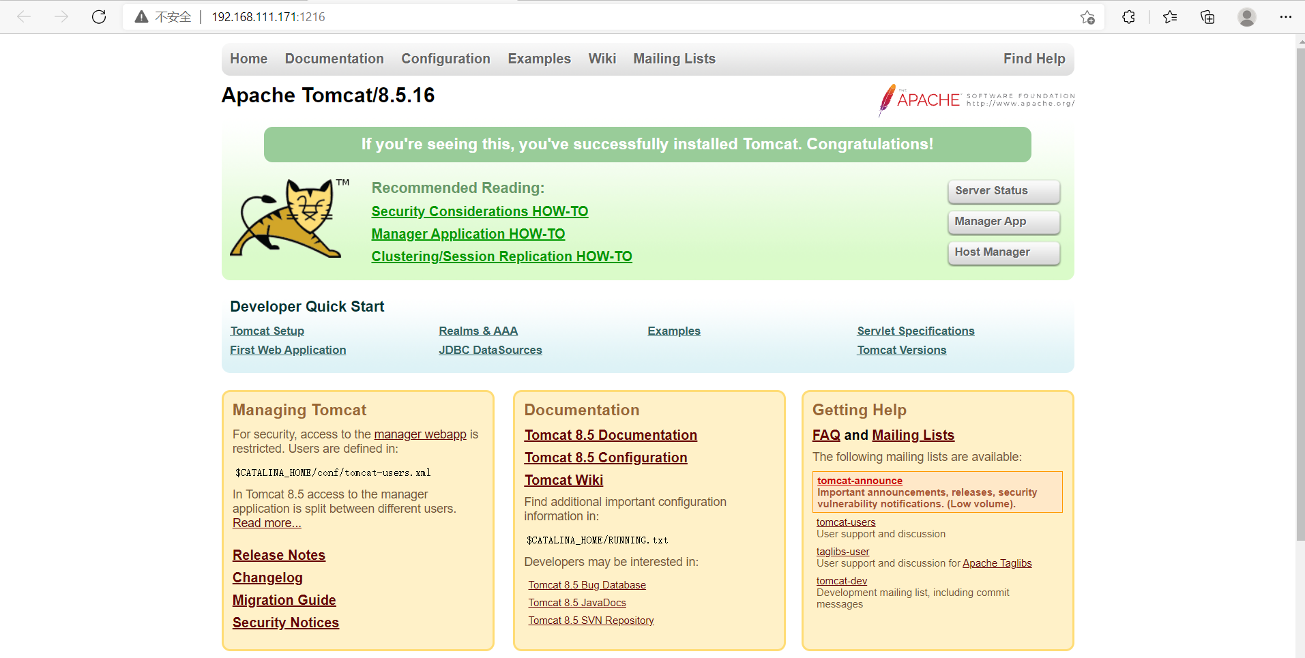The width and height of the screenshot is (1305, 658).
Task: Click the $CATALINA_HOME/RUNNING.txt path text
Action: click(597, 540)
